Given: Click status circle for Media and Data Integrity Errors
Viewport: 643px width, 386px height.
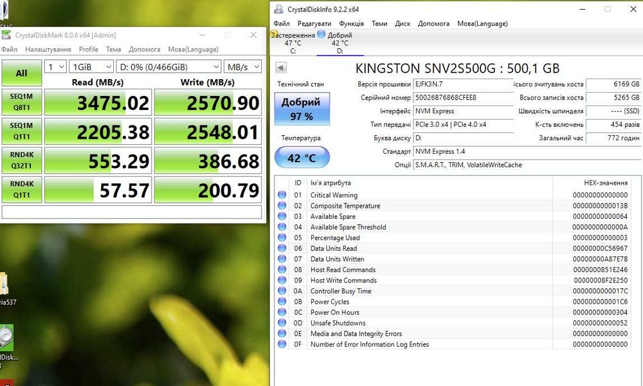Looking at the screenshot, I should coord(282,333).
